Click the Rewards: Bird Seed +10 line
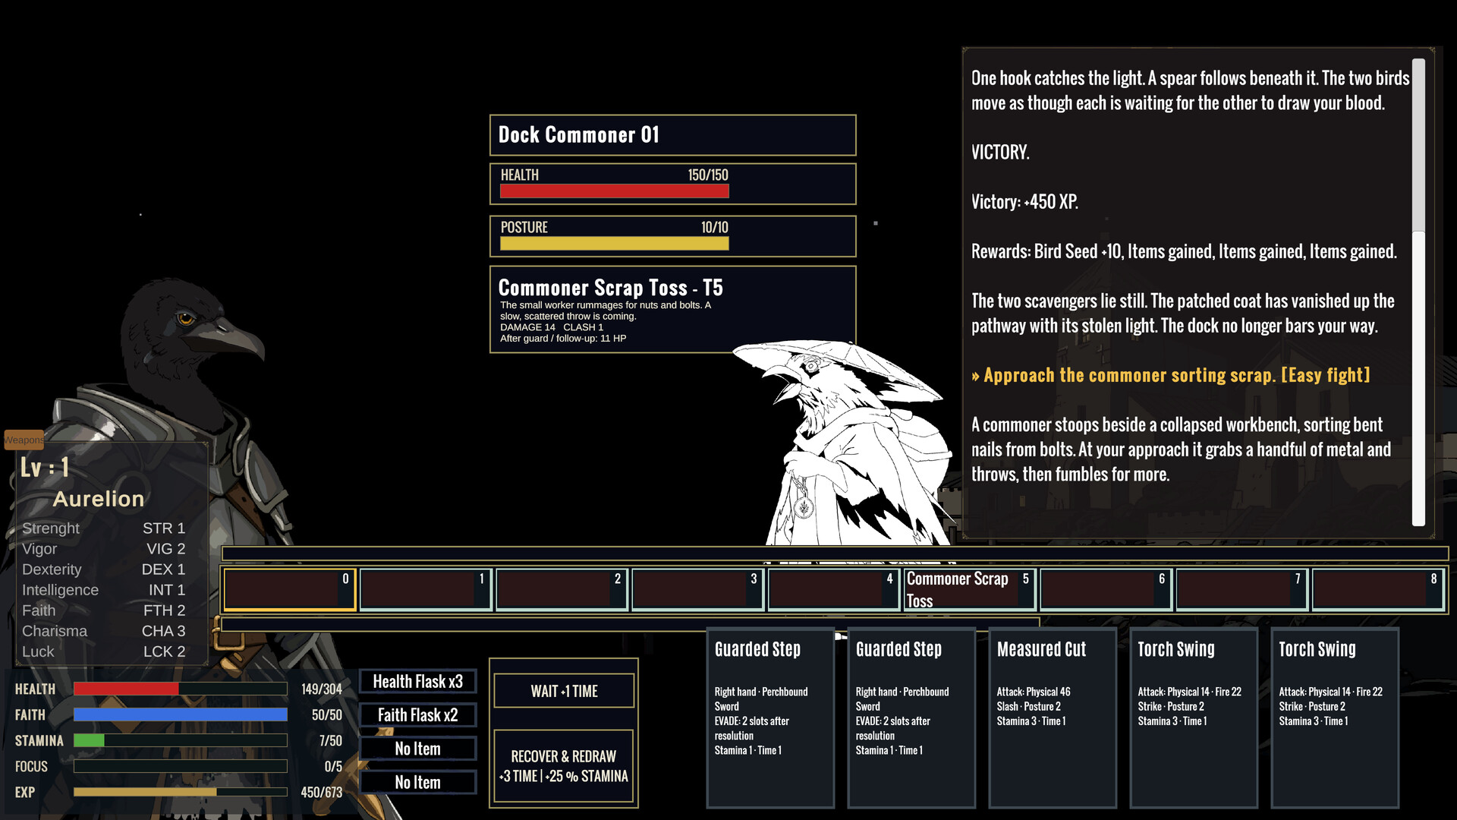The height and width of the screenshot is (820, 1457). [1184, 251]
